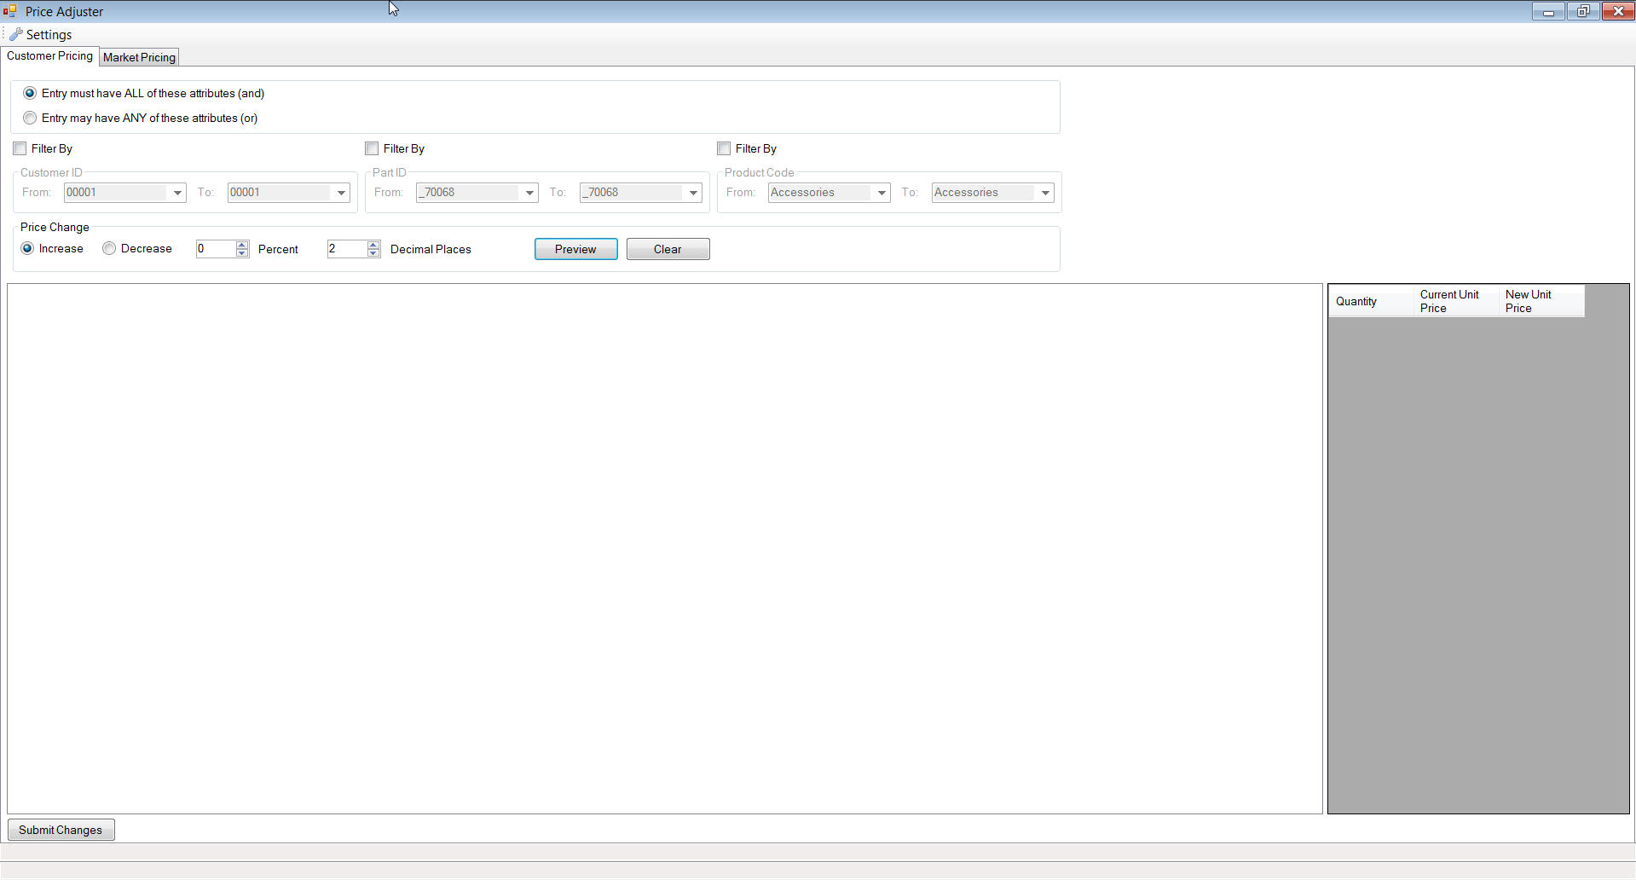This screenshot has width=1636, height=880.
Task: Tick the Filter By box for Product Code
Action: click(x=724, y=148)
